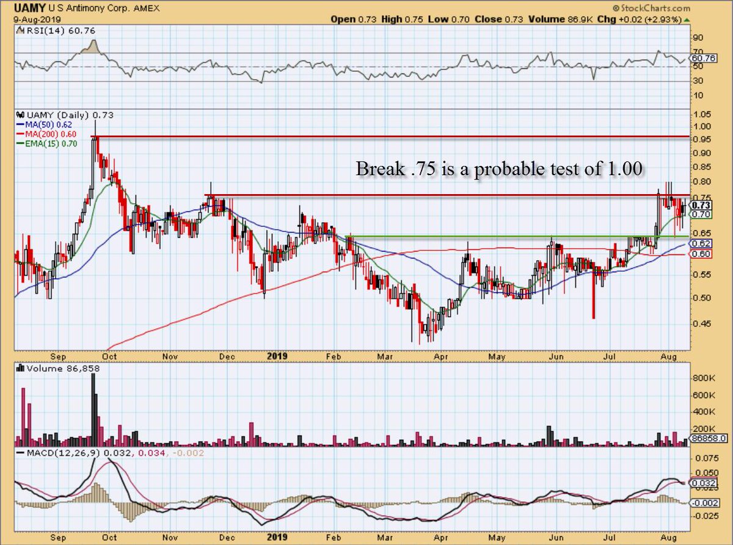
Task: Click the red 0.60 MA(200) price tag
Action: (702, 254)
